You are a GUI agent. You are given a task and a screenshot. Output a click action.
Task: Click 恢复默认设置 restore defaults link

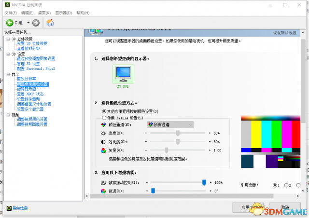click(285, 33)
